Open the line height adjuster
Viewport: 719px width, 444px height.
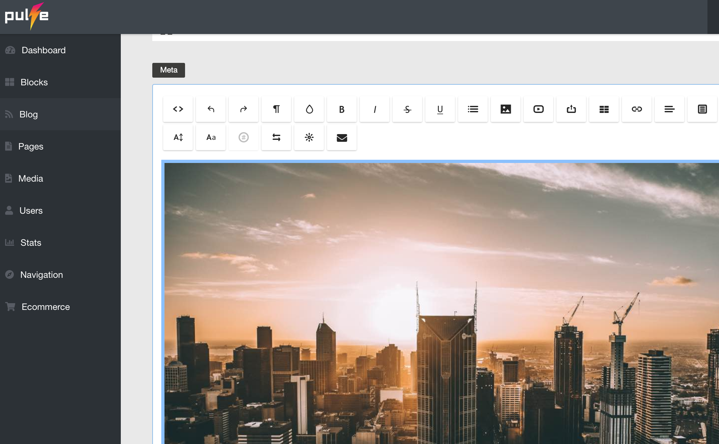pos(178,137)
